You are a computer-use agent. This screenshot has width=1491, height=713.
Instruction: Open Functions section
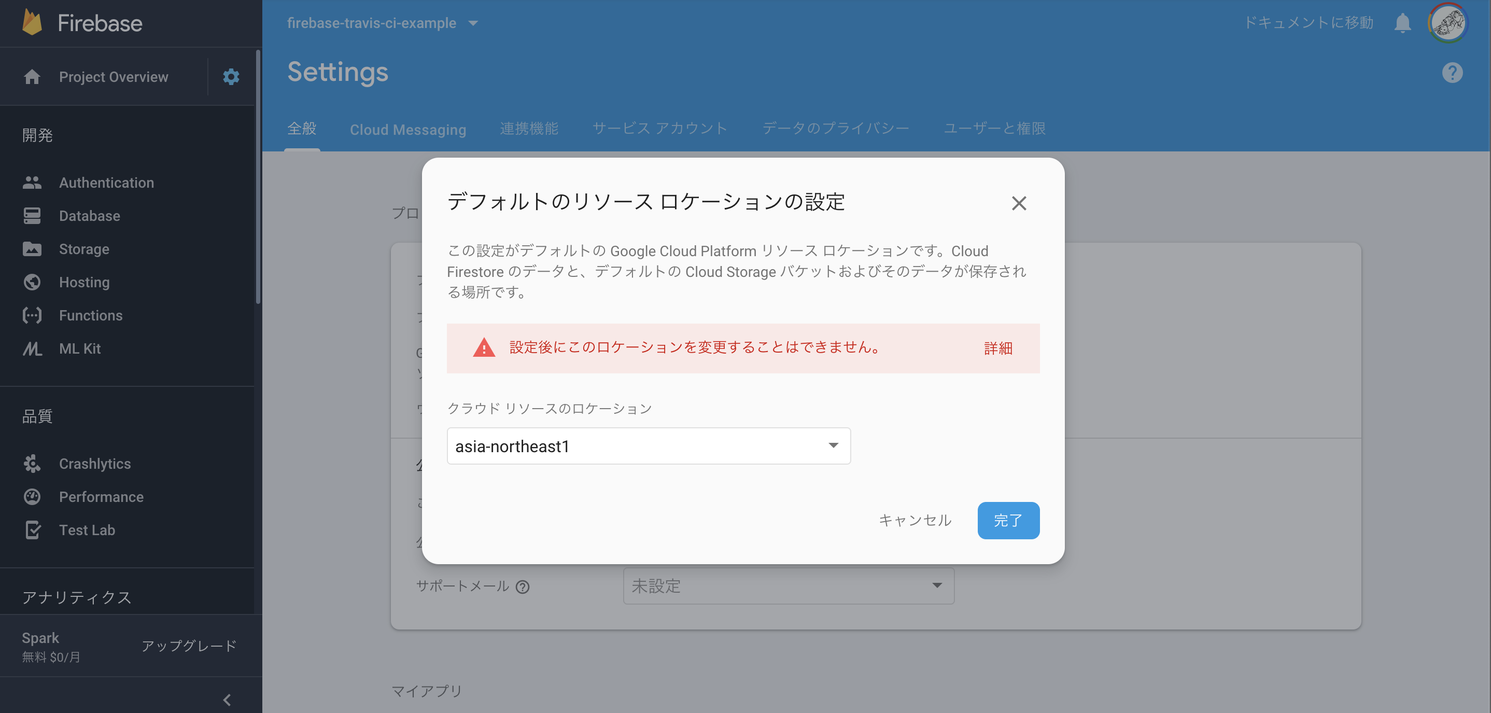coord(90,315)
